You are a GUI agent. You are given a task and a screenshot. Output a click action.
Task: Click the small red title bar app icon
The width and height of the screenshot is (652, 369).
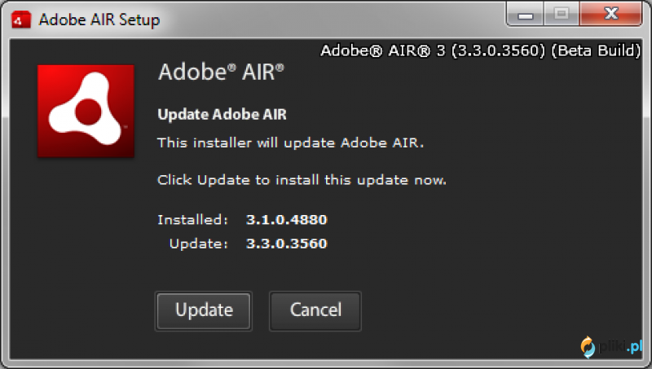pyautogui.click(x=21, y=20)
